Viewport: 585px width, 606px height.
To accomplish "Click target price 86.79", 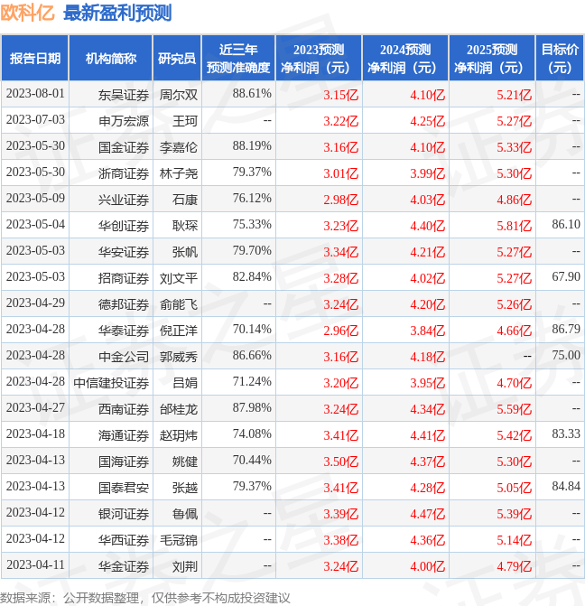I will (x=566, y=330).
